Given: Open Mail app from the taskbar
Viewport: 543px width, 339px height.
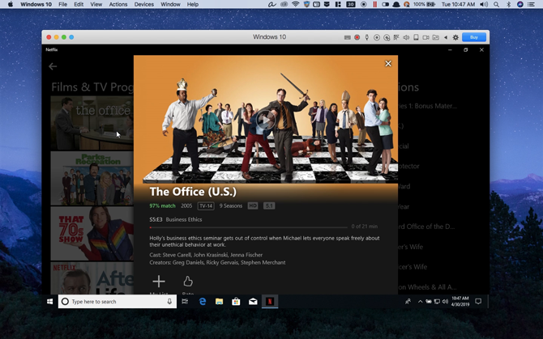Looking at the screenshot, I should click(253, 301).
